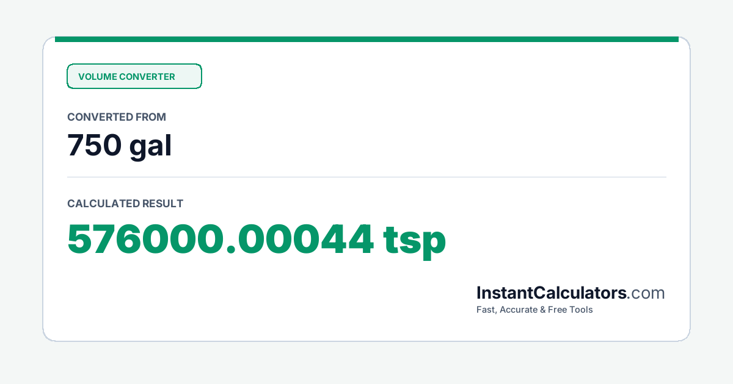Click the word CONVERTER in the green badge

tap(147, 77)
